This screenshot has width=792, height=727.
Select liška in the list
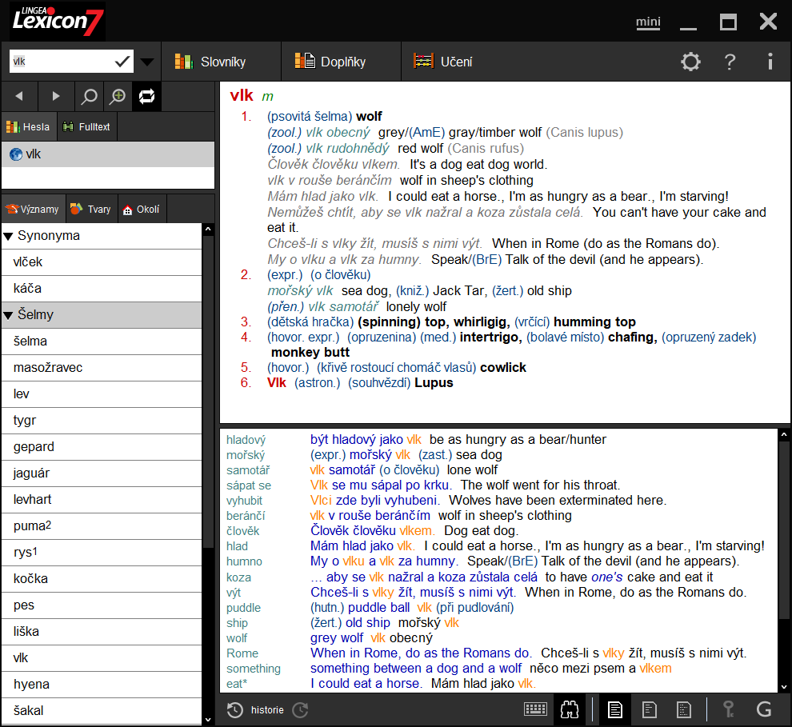[x=102, y=632]
